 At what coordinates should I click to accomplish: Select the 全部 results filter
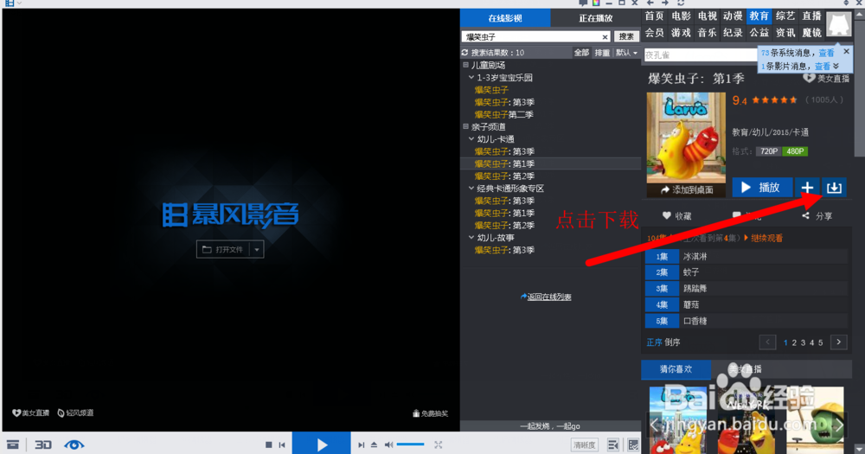pos(581,53)
